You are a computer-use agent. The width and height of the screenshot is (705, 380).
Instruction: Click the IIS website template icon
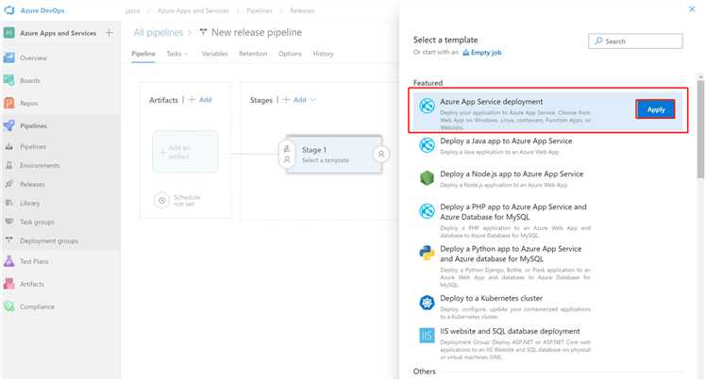[427, 335]
